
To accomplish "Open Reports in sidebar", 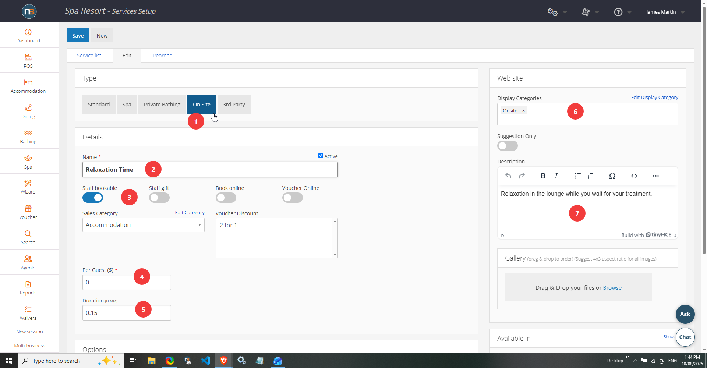I will coord(28,288).
